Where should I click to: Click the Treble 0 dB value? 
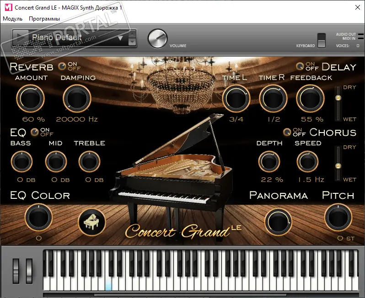[94, 180]
